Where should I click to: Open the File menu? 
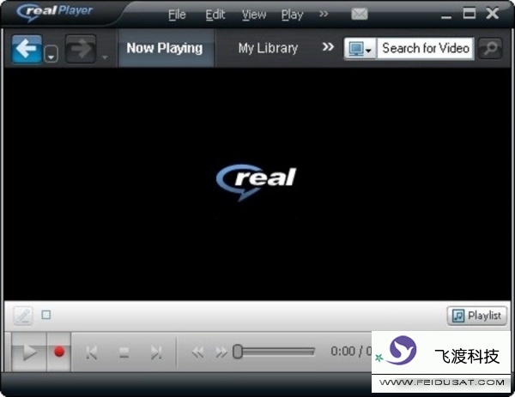click(x=177, y=15)
